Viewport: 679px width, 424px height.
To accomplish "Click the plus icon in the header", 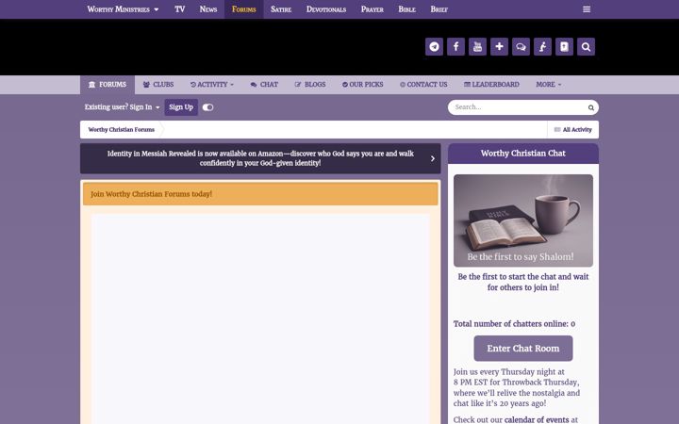I will 499,47.
